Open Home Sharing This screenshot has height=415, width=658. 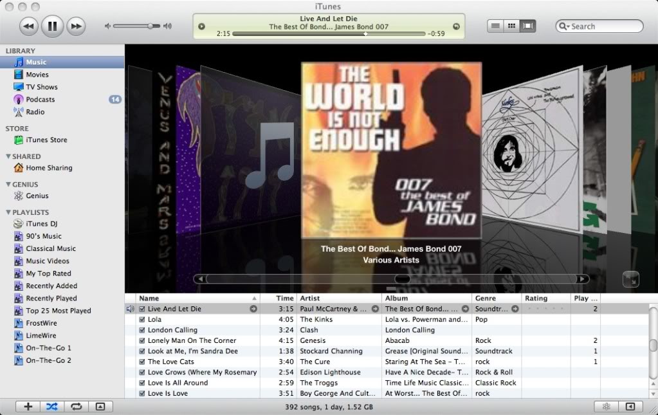coord(62,168)
